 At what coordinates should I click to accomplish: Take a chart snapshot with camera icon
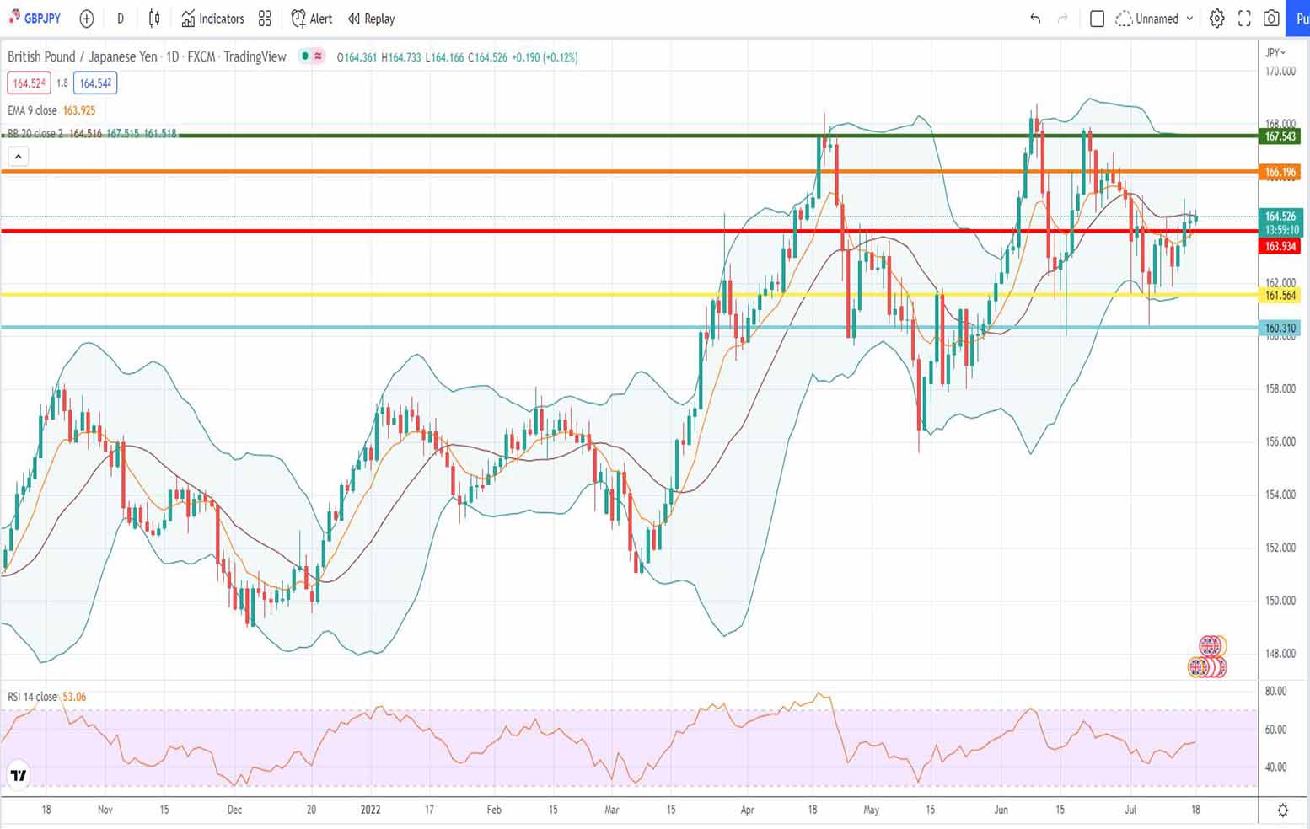click(x=1271, y=19)
